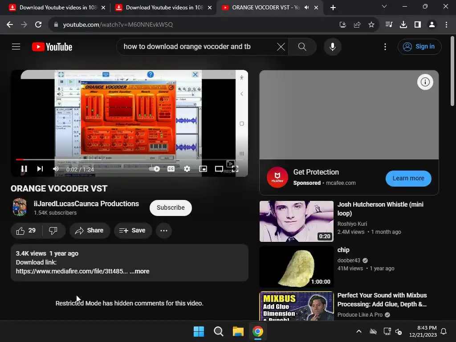456x342 pixels.
Task: Toggle closed captions on the player
Action: click(171, 169)
